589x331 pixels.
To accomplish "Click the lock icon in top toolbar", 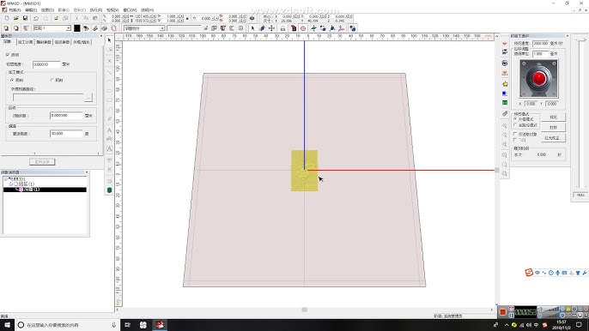I will point(282,28).
